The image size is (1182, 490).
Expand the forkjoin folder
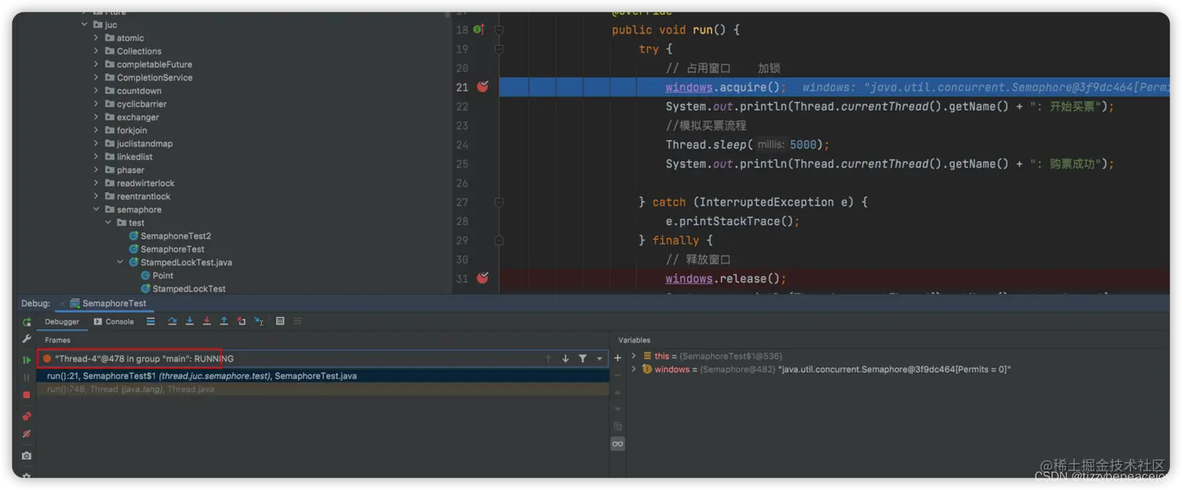tap(96, 131)
